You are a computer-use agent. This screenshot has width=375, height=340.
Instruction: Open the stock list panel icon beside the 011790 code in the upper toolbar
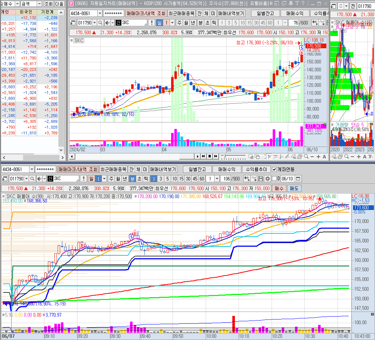pyautogui.click(x=73, y=23)
